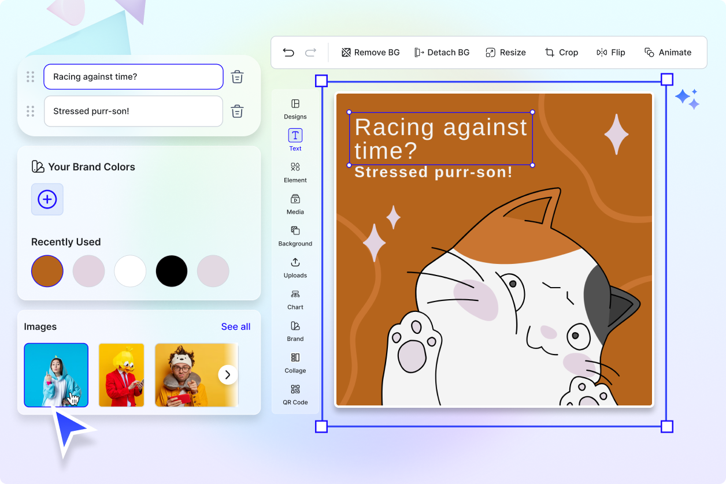Click the Flip option
Screen dimensions: 726x484
610,52
